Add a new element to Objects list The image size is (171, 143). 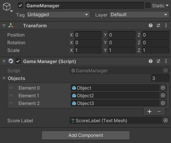click(149, 111)
